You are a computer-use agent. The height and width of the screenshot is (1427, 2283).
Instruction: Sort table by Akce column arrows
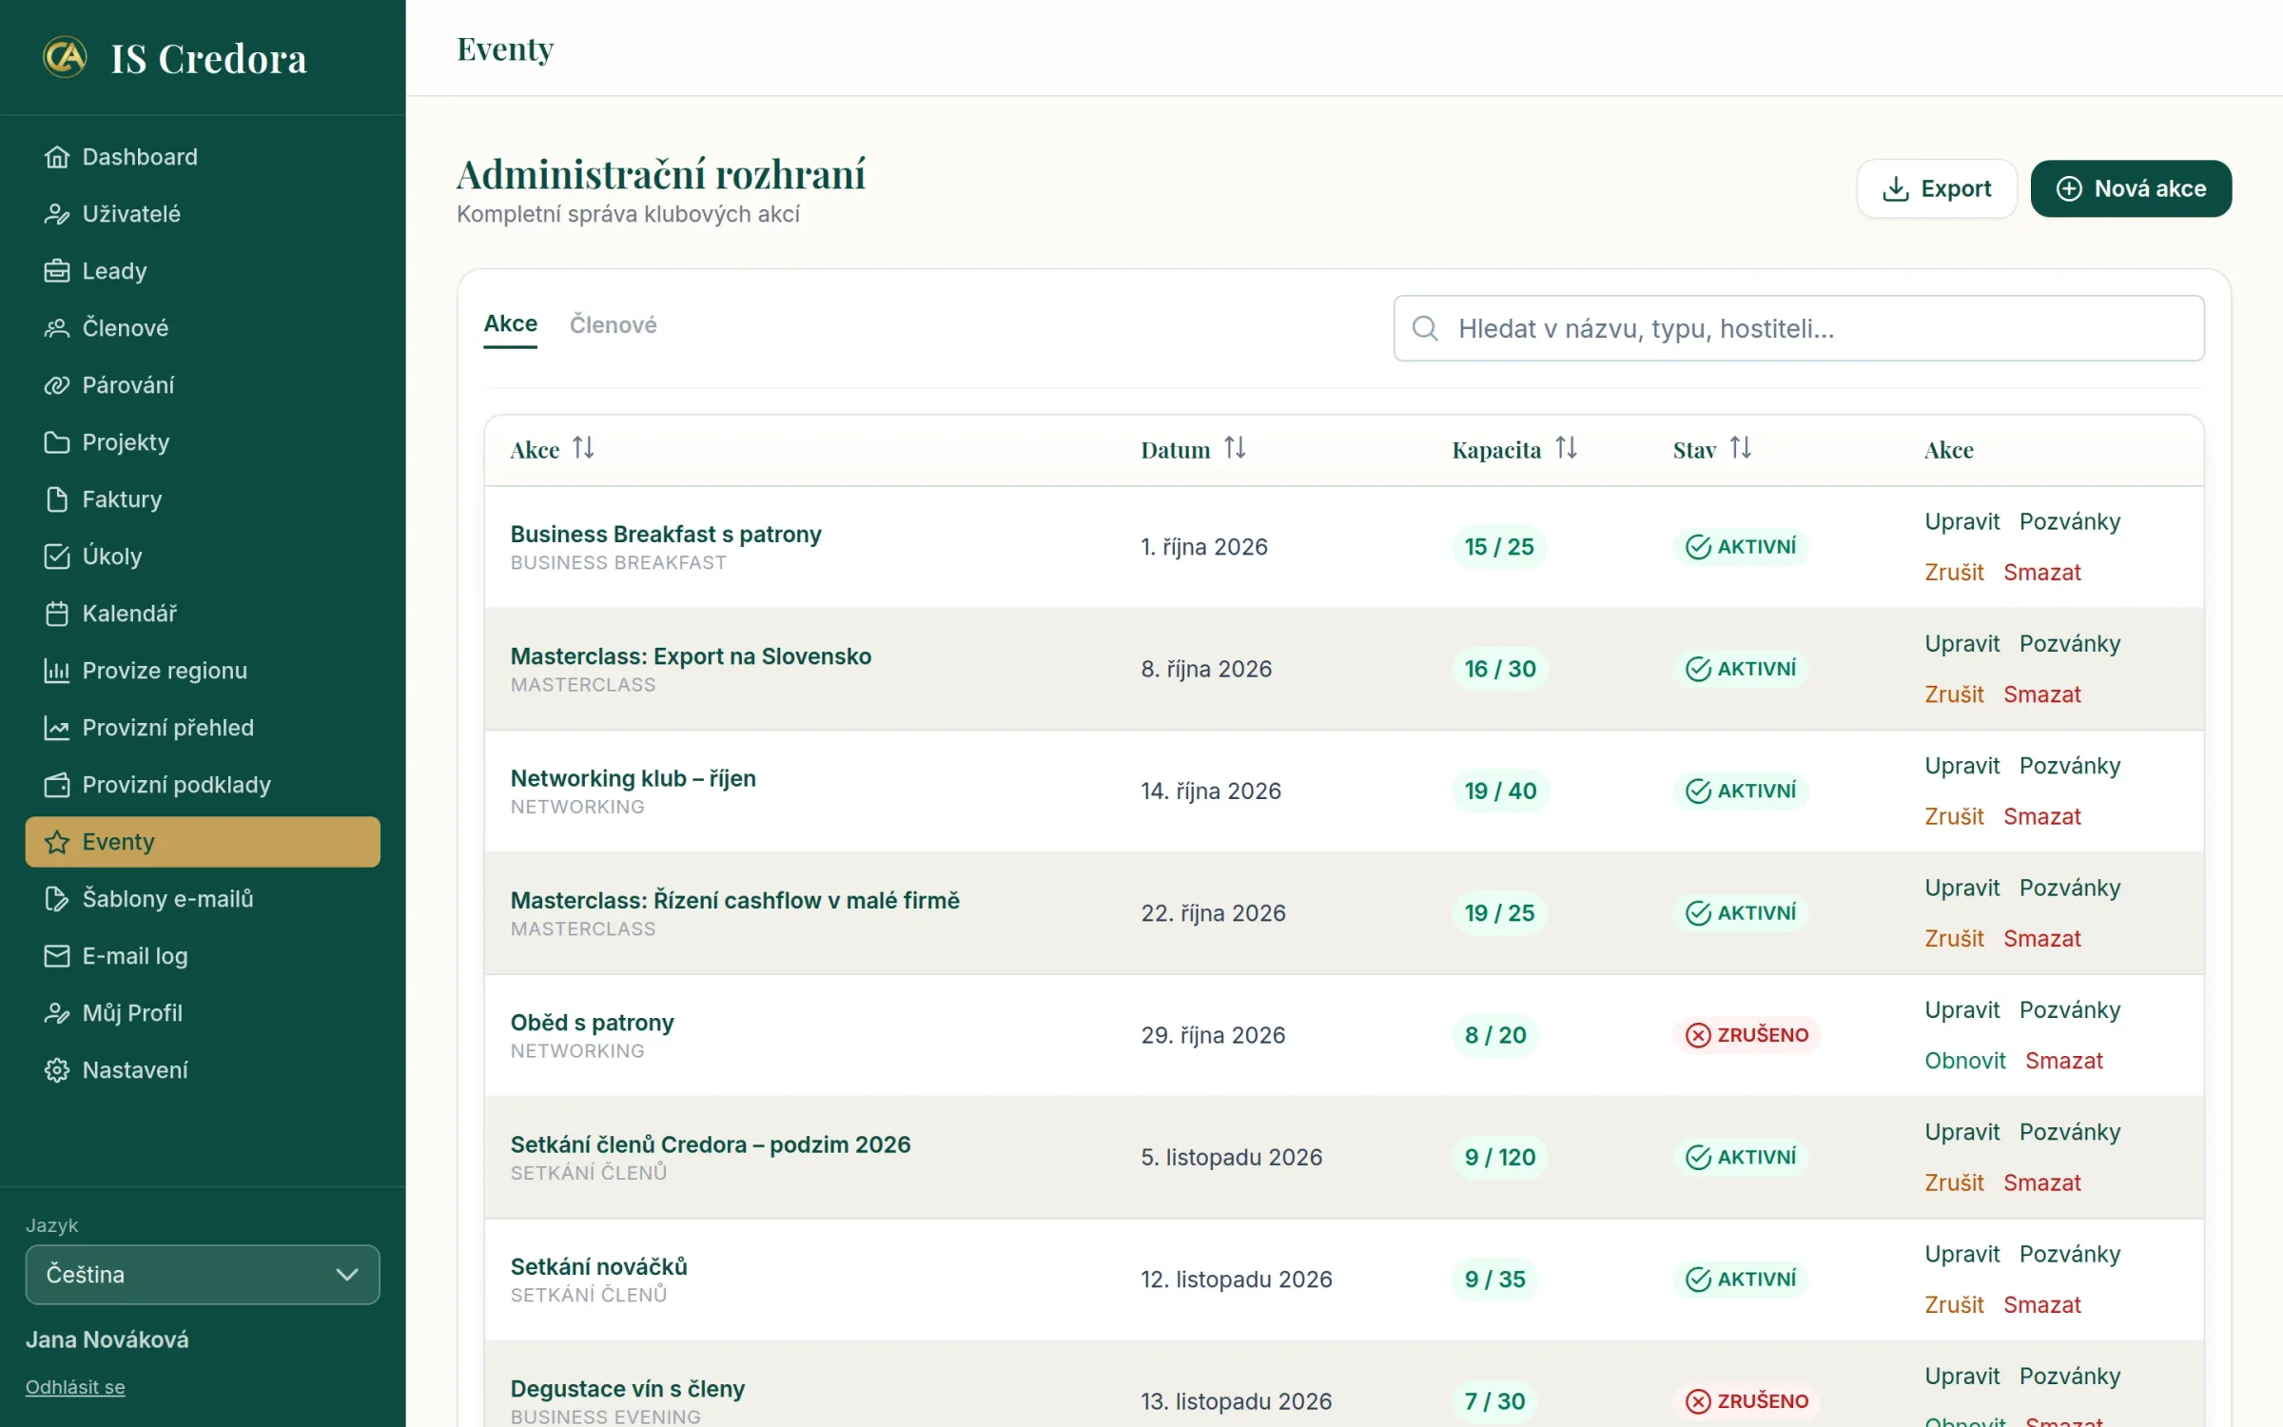pyautogui.click(x=583, y=447)
